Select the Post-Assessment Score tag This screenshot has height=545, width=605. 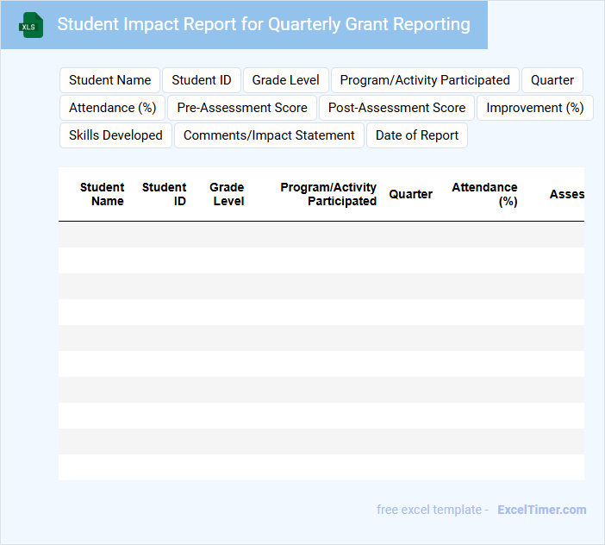tap(396, 108)
